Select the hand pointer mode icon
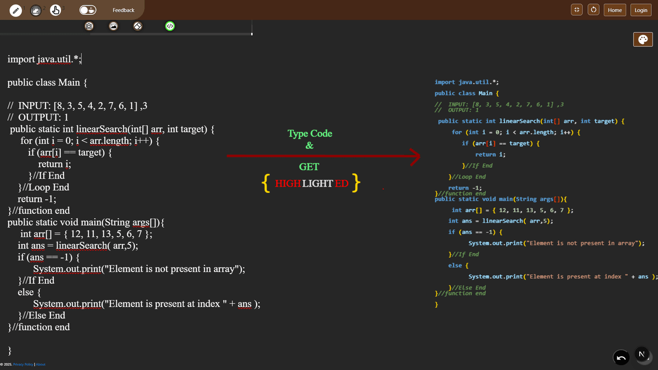The image size is (658, 370). pyautogui.click(x=55, y=10)
